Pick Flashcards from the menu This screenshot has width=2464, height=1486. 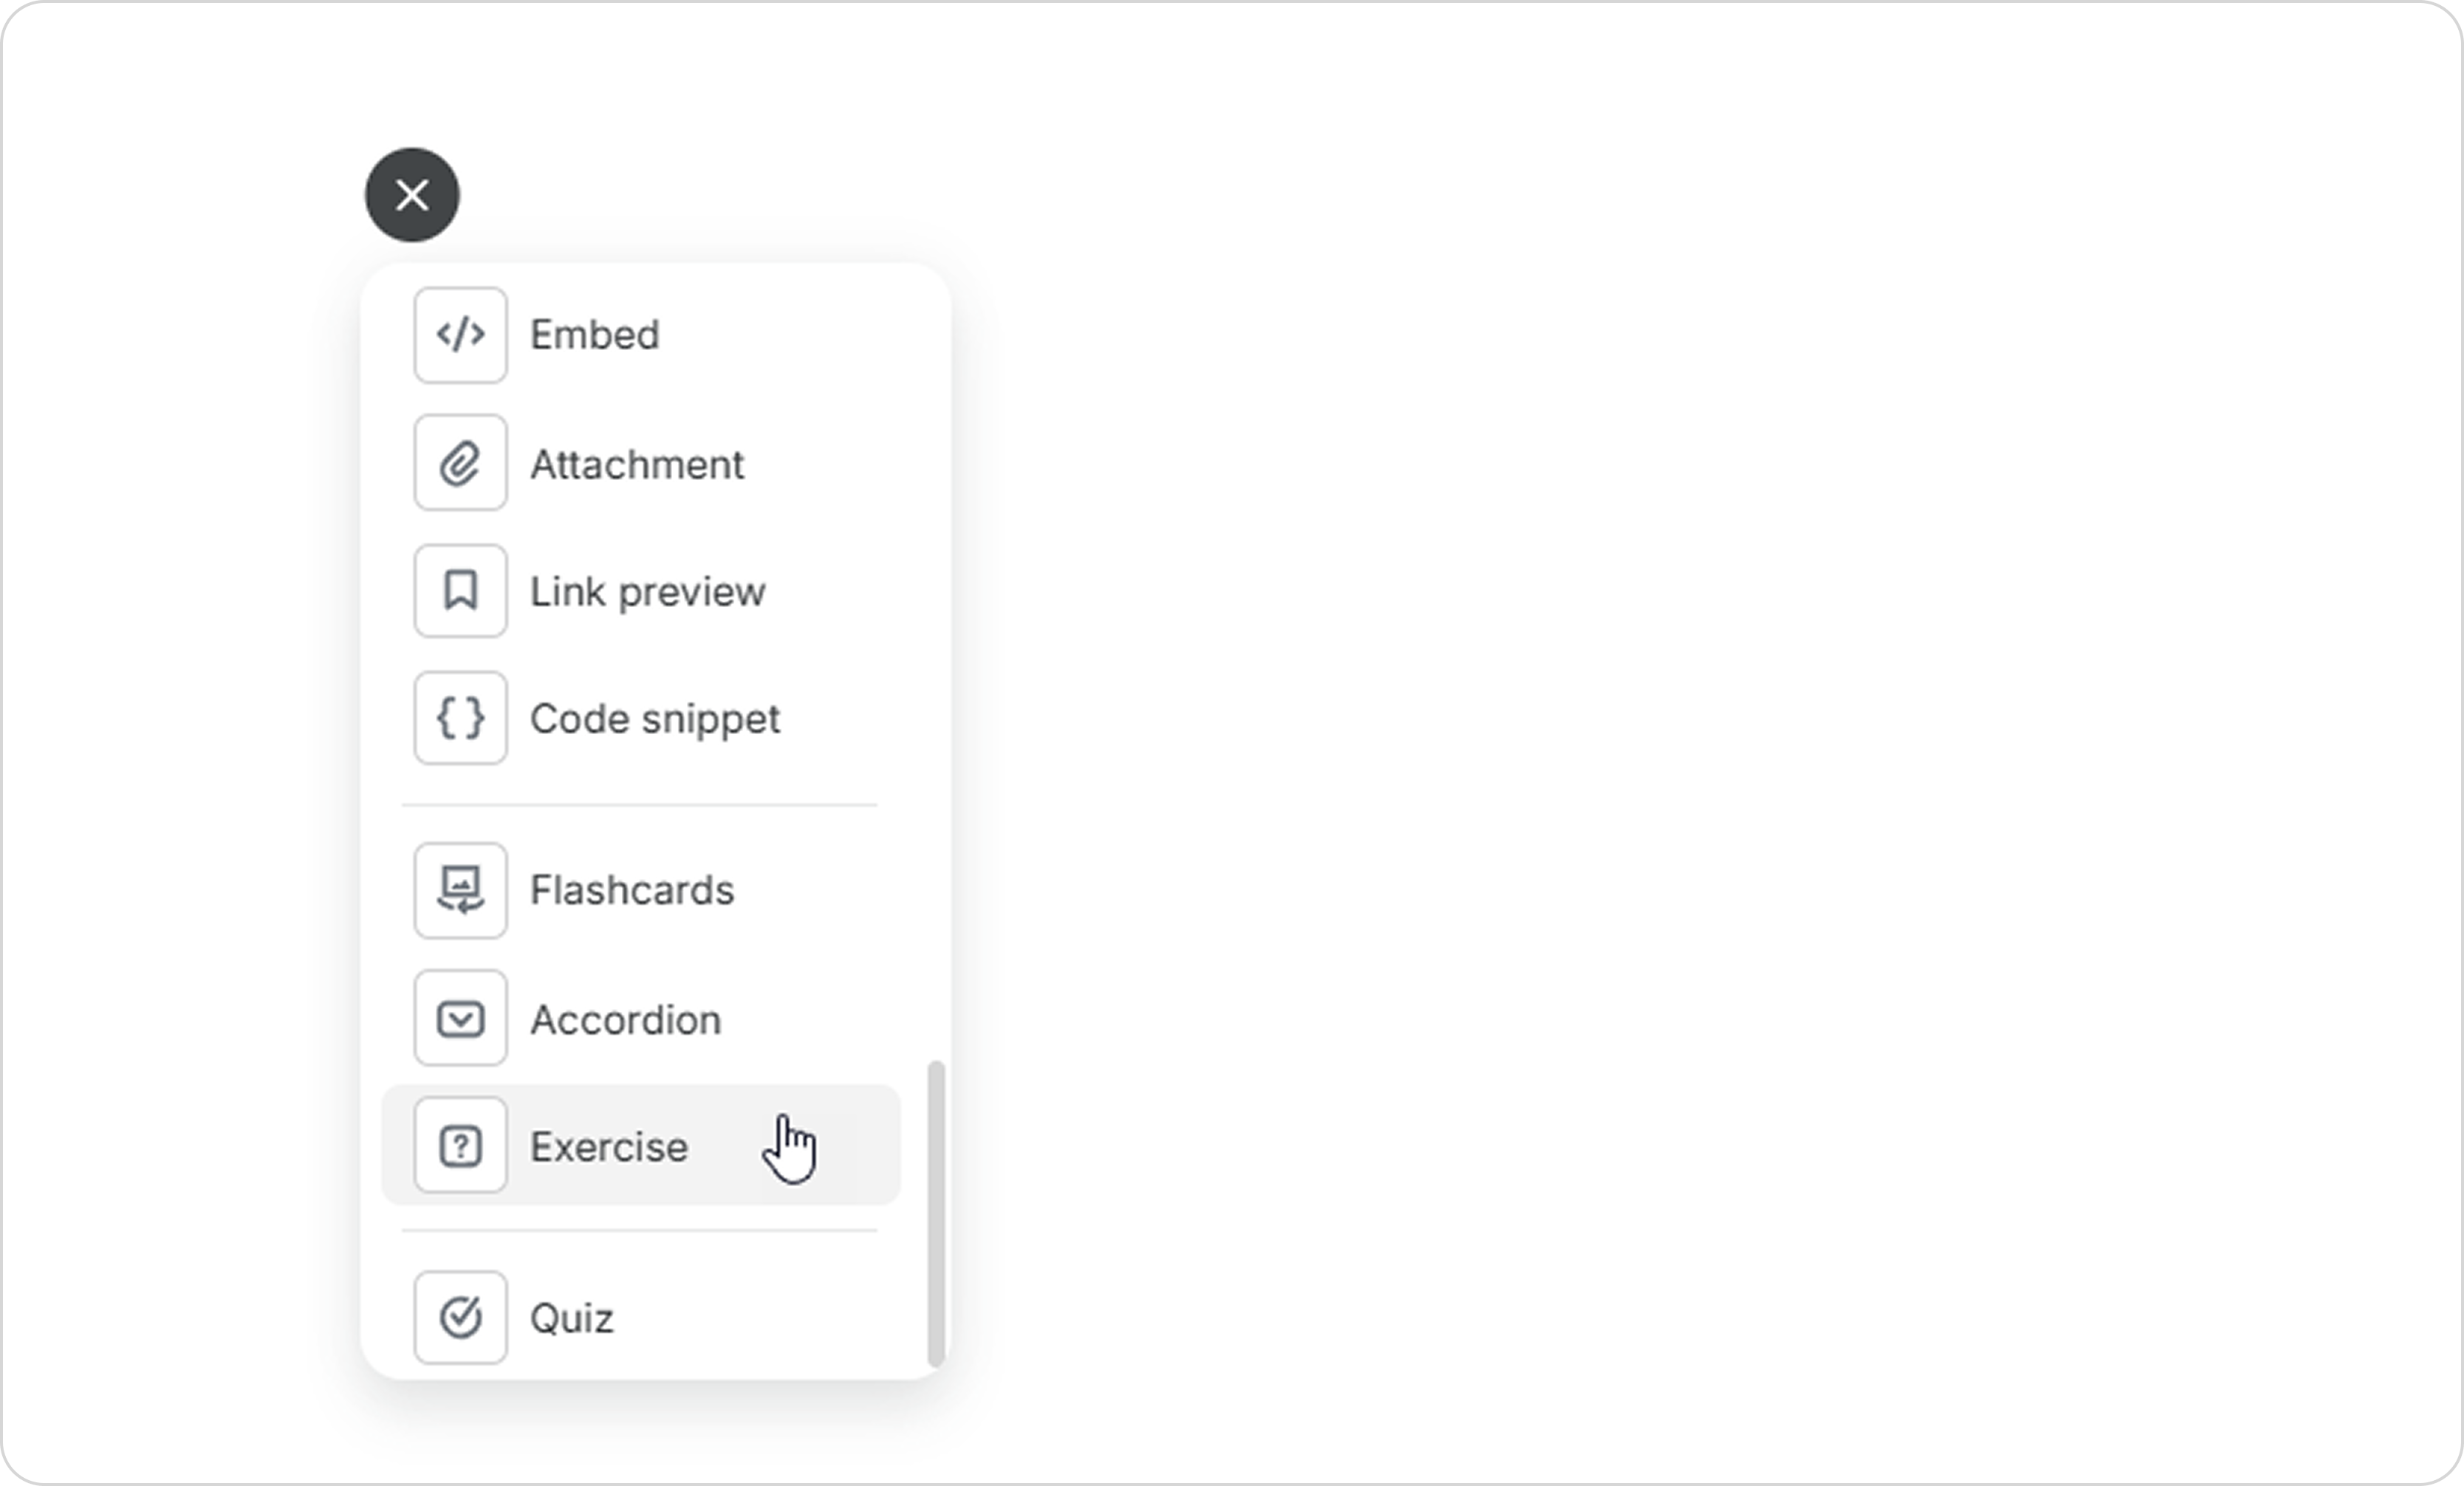click(631, 890)
